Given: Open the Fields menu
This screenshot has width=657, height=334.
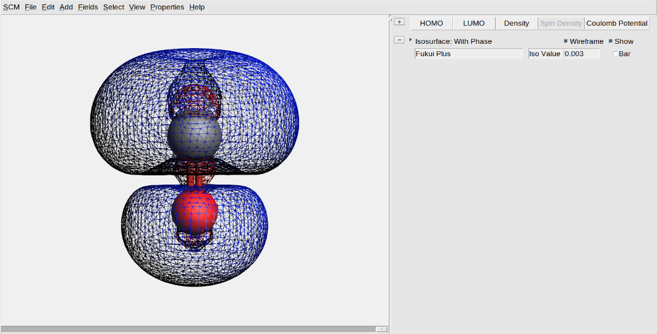Looking at the screenshot, I should pyautogui.click(x=88, y=7).
